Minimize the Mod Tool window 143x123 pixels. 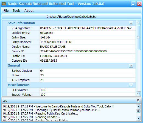coord(133,4)
